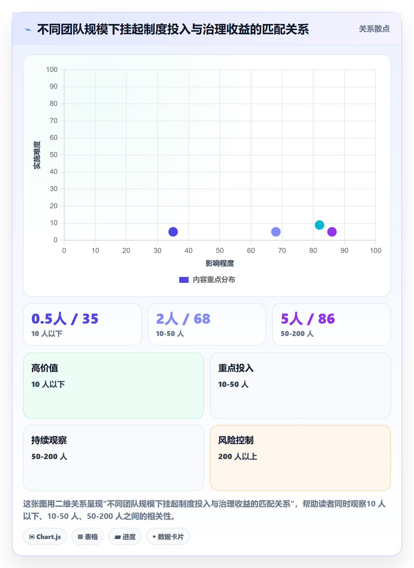This screenshot has width=414, height=568.
Task: Click the 进度 chip
Action: 125,536
